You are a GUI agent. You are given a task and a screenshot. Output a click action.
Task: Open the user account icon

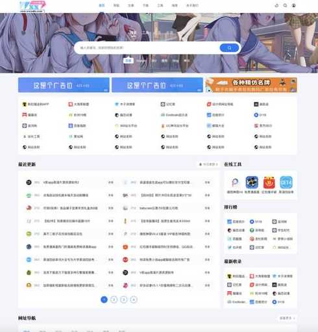pos(294,5)
